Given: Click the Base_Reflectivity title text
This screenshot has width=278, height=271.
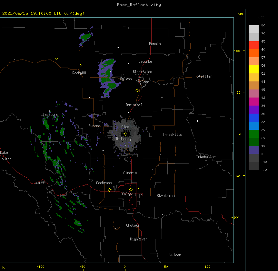Looking at the screenshot, I should 139,5.
